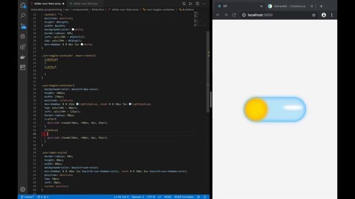Open the browser three-dot menu
Image resolution: width=355 pixels, height=199 pixels.
pyautogui.click(x=332, y=15)
